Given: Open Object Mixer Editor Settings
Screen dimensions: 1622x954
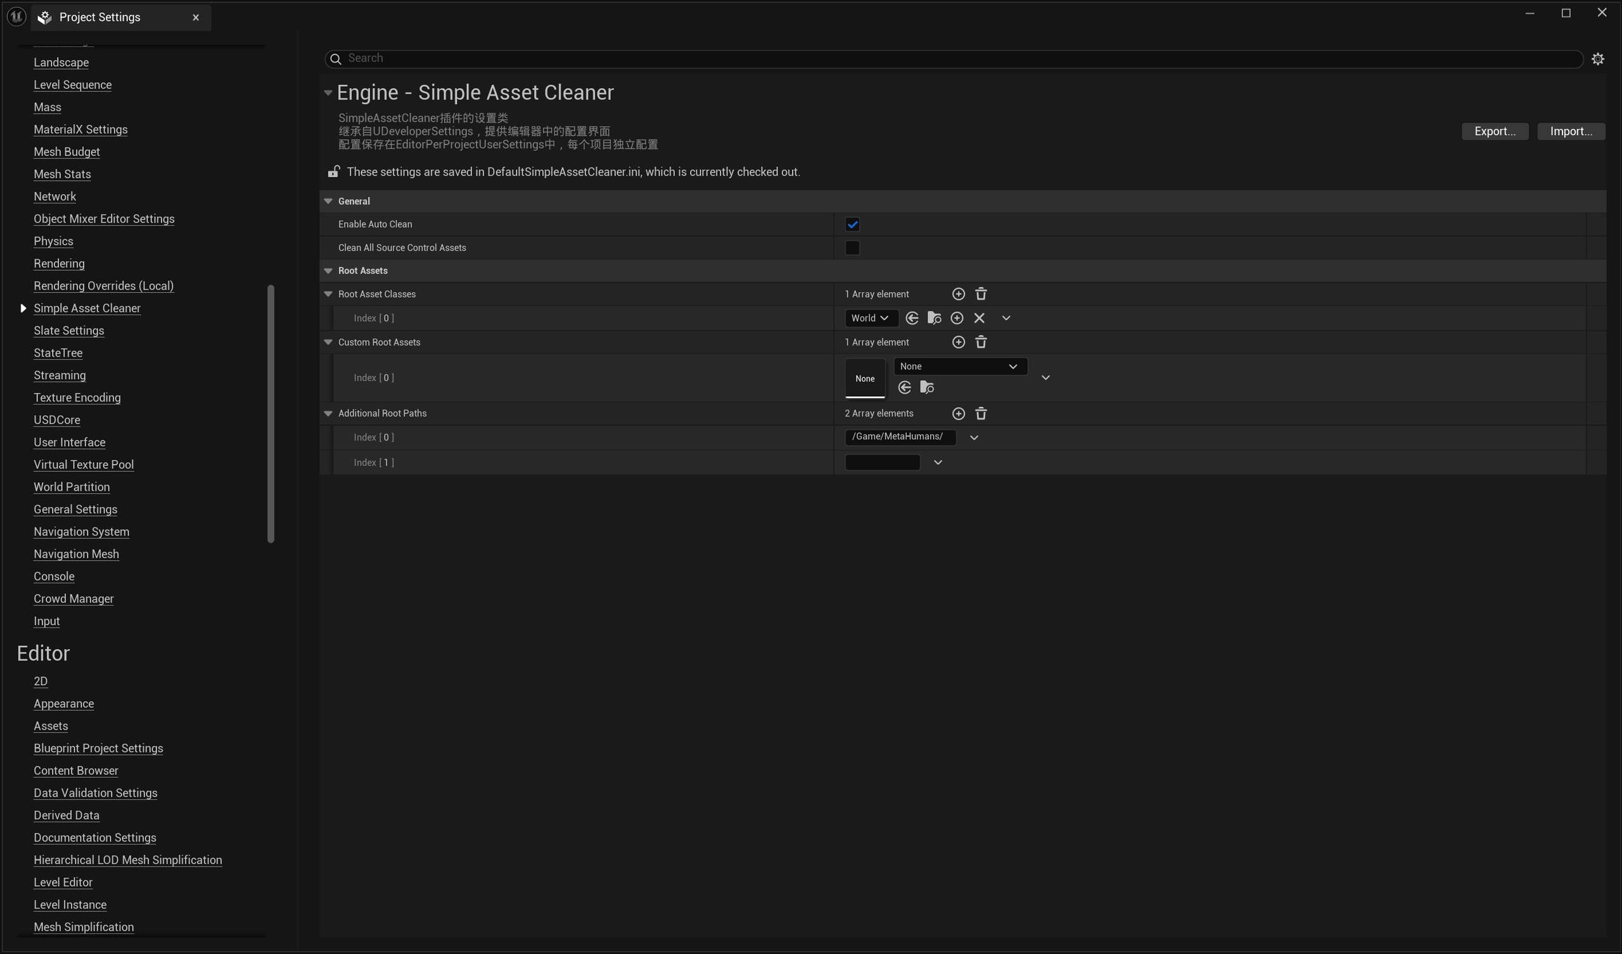Looking at the screenshot, I should pos(105,219).
